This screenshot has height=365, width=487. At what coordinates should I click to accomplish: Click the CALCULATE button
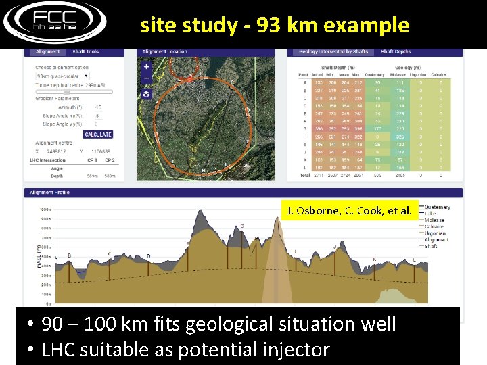(x=98, y=135)
